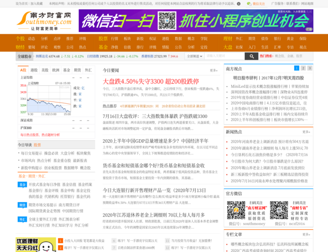Open 个股 in the orange navigation
The image size is (328, 252).
tap(20, 39)
